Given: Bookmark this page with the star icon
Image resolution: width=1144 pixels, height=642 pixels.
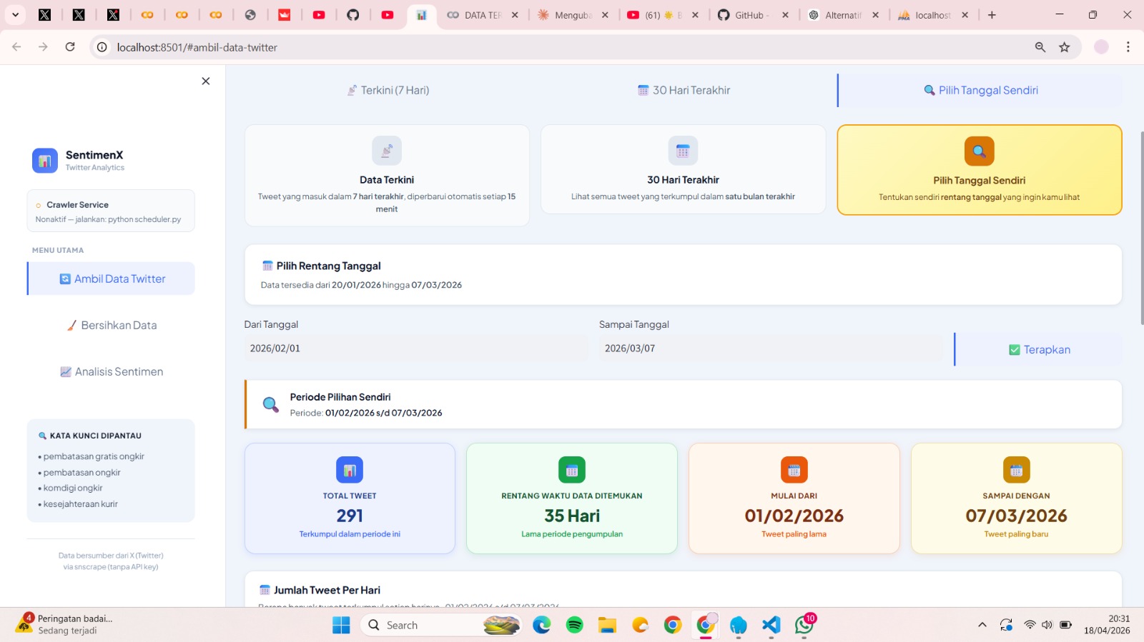Looking at the screenshot, I should (x=1065, y=47).
